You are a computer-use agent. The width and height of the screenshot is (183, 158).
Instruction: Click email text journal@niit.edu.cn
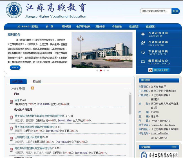point(163,125)
